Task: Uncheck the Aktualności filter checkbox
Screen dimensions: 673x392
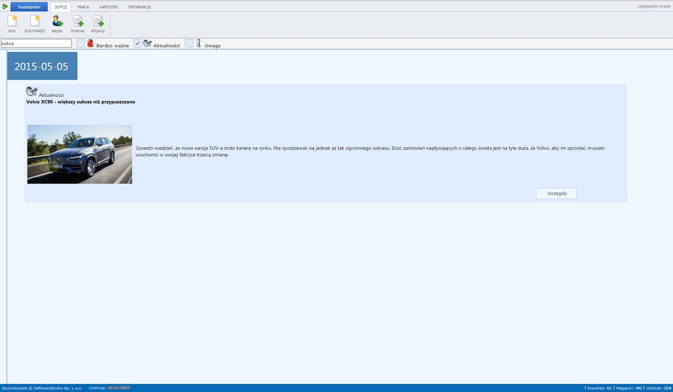Action: [x=138, y=44]
